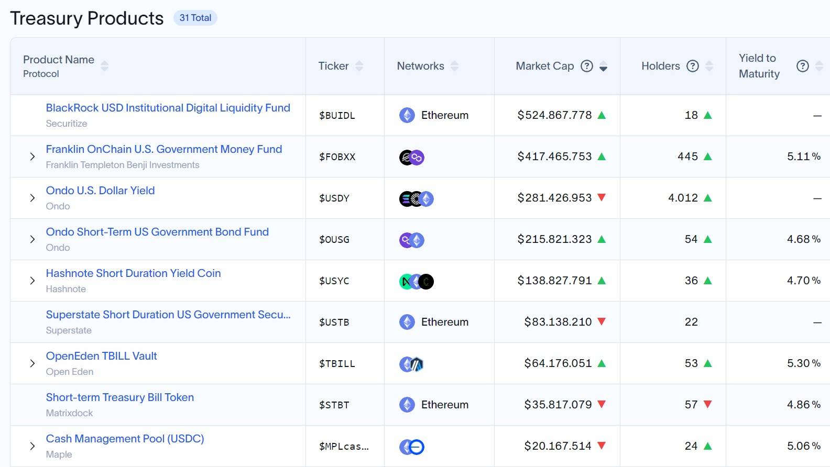
Task: Click the Superstate protocol label
Action: (69, 330)
